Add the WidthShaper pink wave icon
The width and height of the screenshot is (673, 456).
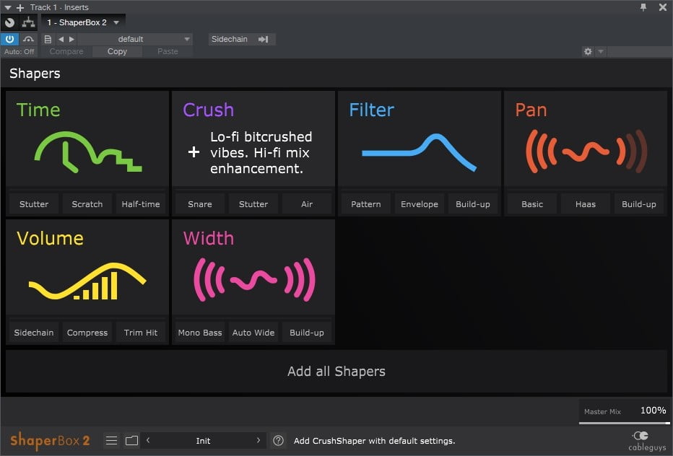(254, 280)
